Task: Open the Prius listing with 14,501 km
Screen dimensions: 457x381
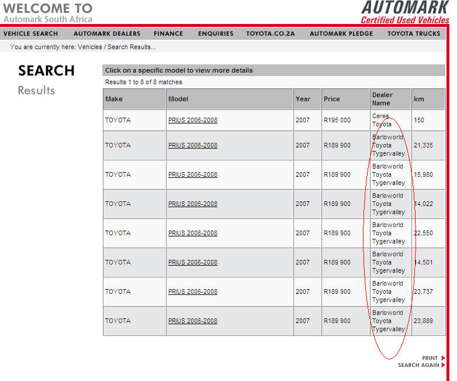Action: click(193, 262)
